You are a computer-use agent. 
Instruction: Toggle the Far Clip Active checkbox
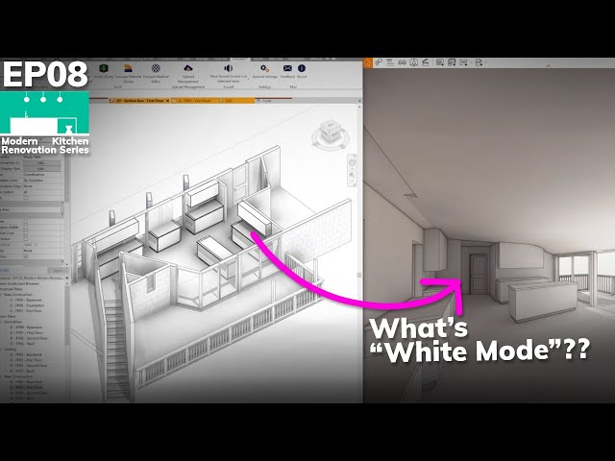pos(26,238)
